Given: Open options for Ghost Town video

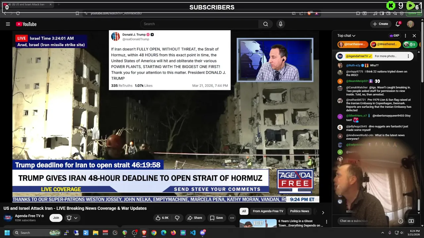Looking at the screenshot, I should click(x=326, y=222).
